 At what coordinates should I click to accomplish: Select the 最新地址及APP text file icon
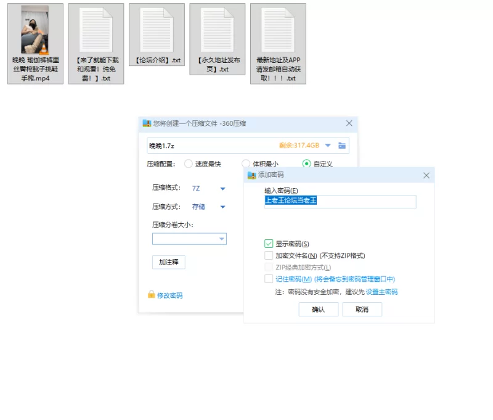coord(277,30)
